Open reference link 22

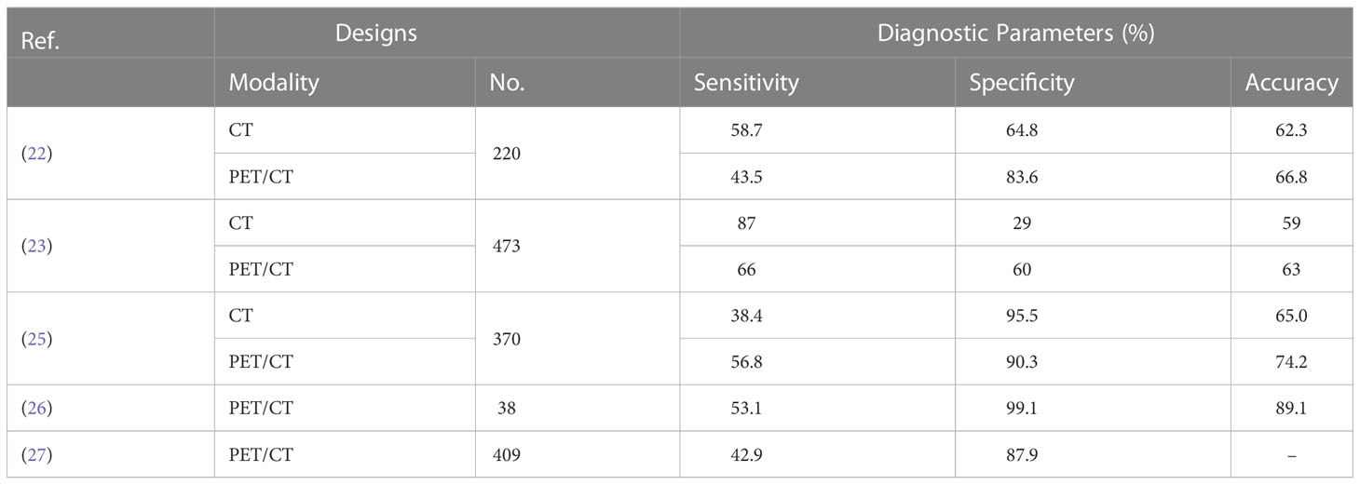36,154
